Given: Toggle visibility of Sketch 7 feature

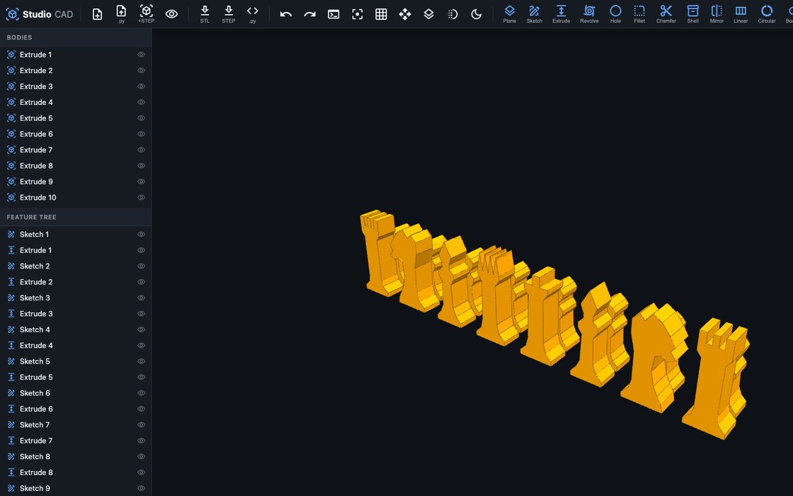Looking at the screenshot, I should coord(141,424).
